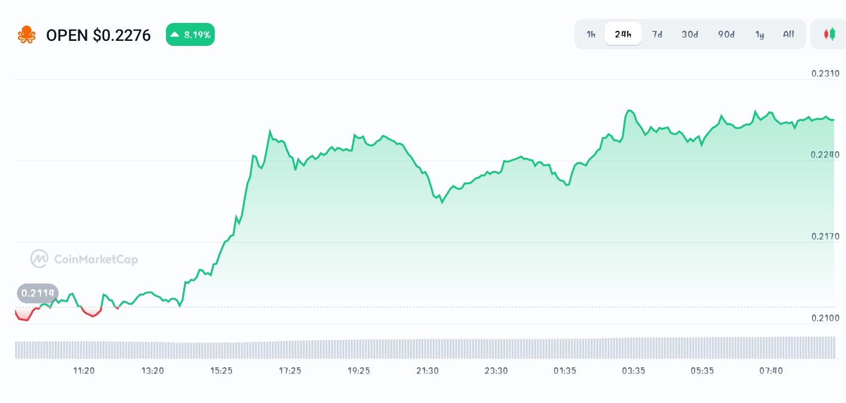
Task: Click the 17:25 time axis label
Action: pos(290,371)
